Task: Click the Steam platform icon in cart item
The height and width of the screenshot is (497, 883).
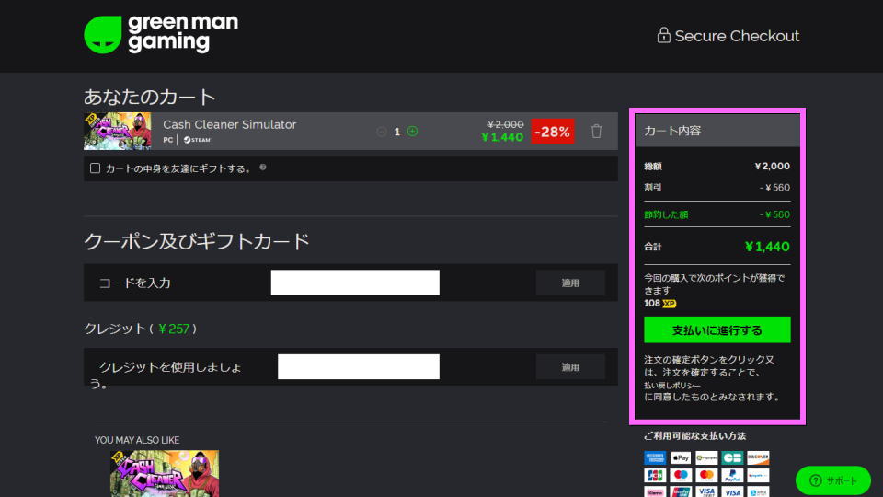Action: point(197,140)
